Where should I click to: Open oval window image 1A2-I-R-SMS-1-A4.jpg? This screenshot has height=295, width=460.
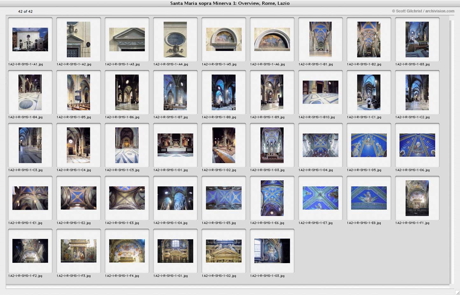(x=175, y=40)
